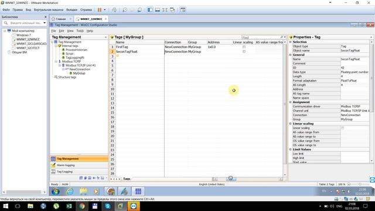Image resolution: width=375 pixels, height=211 pixels.
Task: Collapse the Selection section in Properties
Action: coord(291,42)
